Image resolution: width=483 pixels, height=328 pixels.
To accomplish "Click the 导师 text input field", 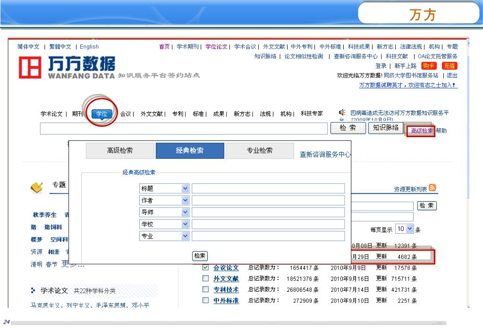I will (268, 212).
